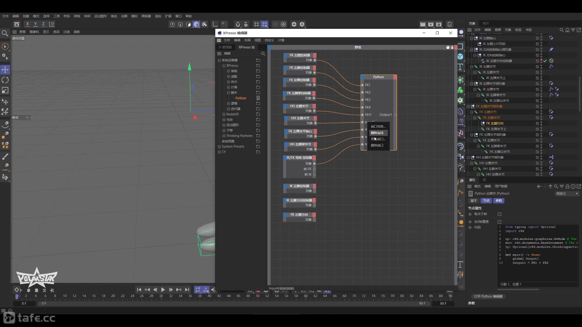Screen dimensions: 582x327
Task: Toggle visibility dots for HH 左腿关节根对象
Action: 541,157
